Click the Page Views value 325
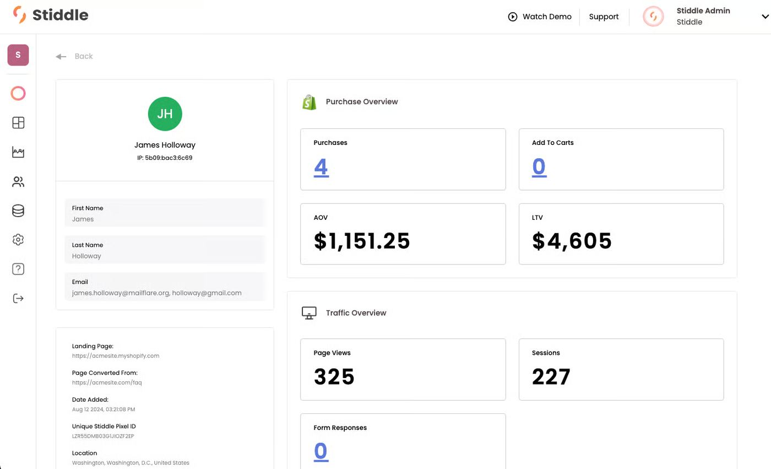Screen dimensions: 771x469 334,377
